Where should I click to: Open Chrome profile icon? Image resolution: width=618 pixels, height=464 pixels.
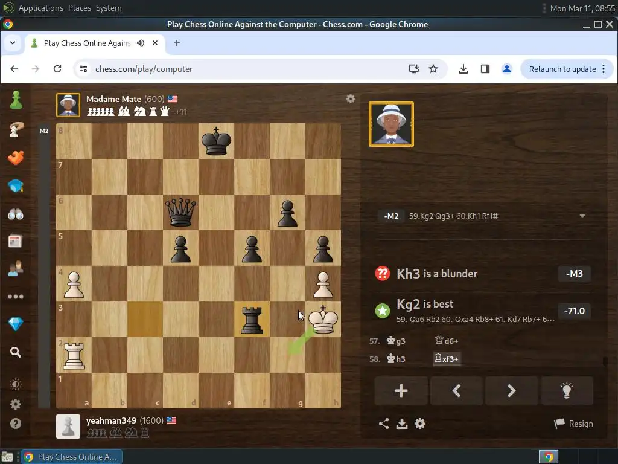(x=506, y=69)
